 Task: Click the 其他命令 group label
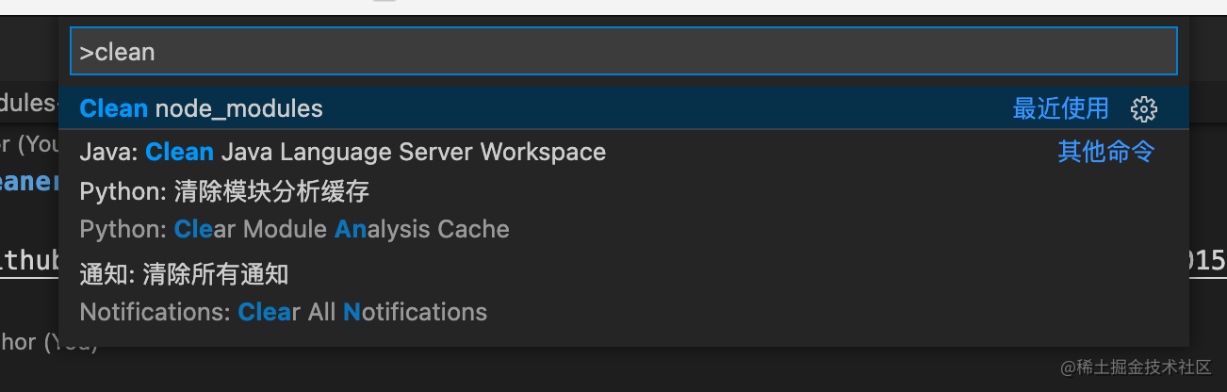click(x=1105, y=152)
